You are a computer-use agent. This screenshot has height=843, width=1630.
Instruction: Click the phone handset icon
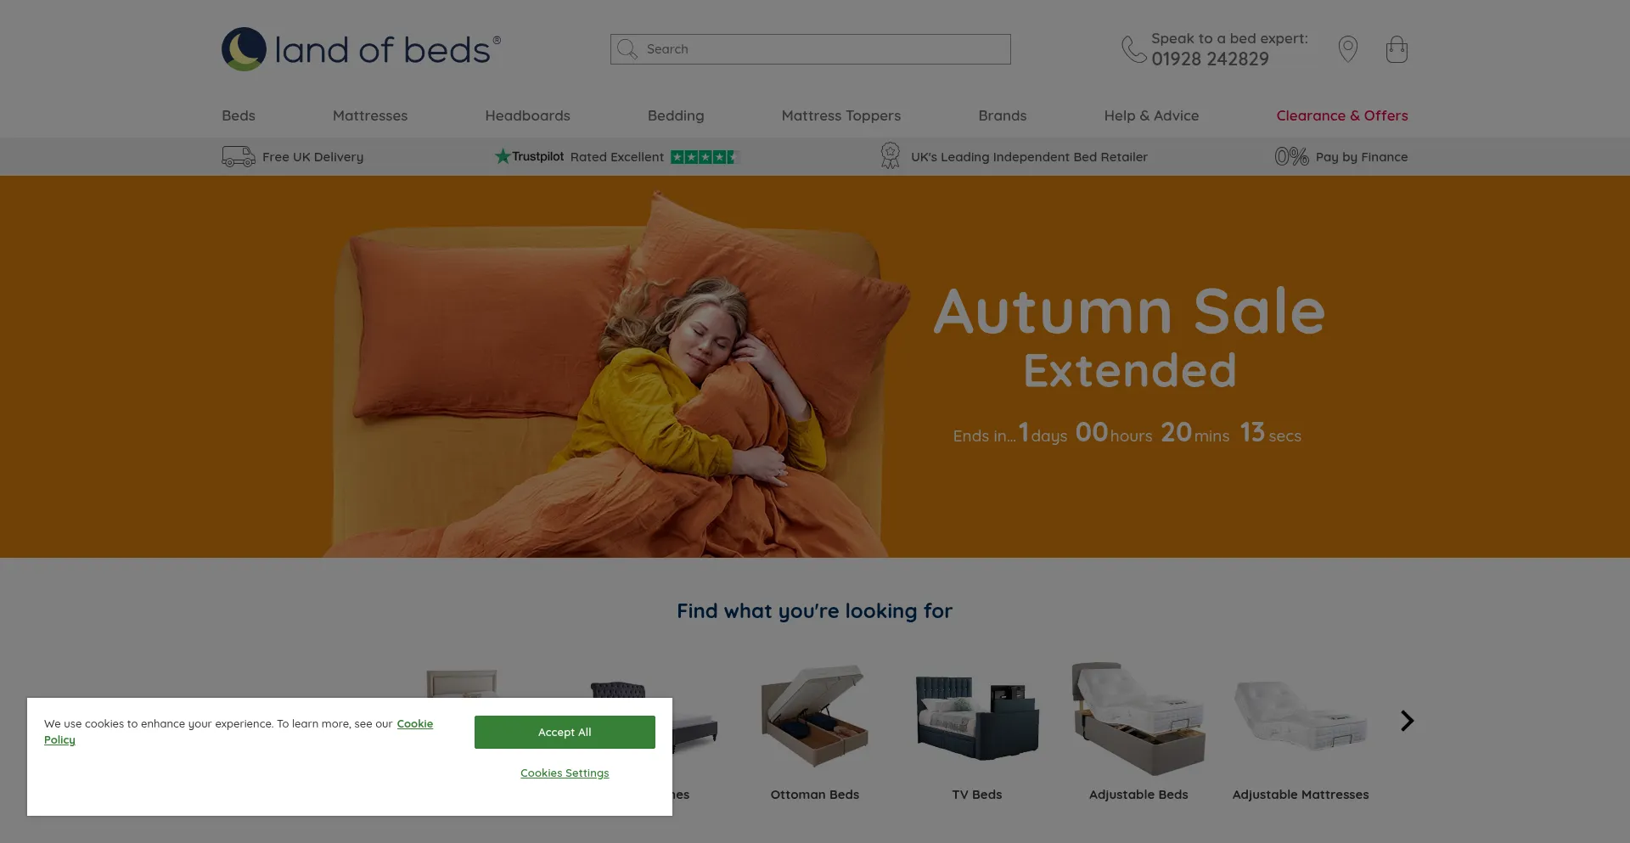tap(1133, 49)
